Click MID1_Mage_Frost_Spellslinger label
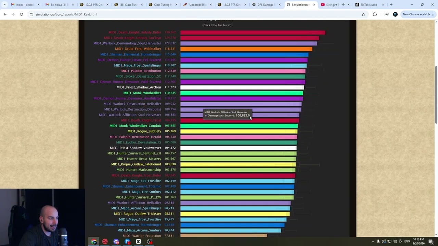 point(138,65)
